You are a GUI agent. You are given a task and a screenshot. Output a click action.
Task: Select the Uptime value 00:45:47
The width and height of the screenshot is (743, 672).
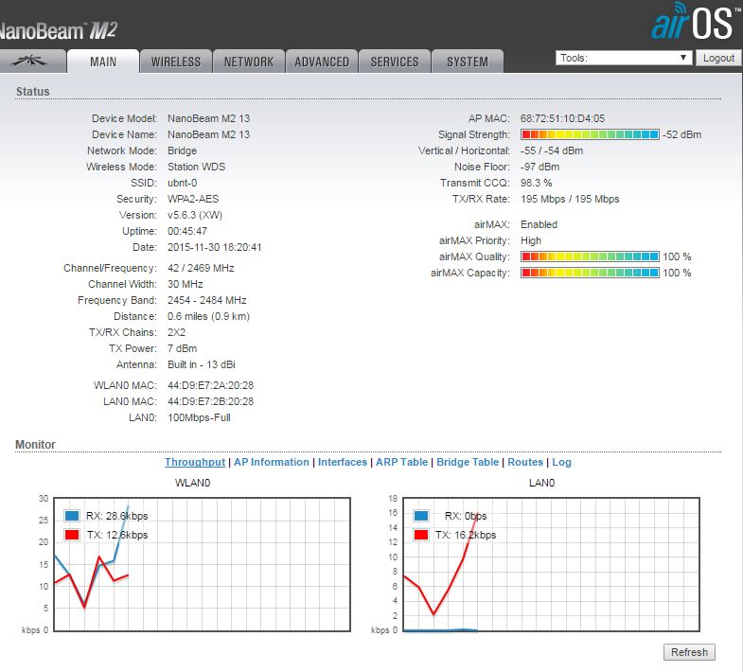coord(187,231)
